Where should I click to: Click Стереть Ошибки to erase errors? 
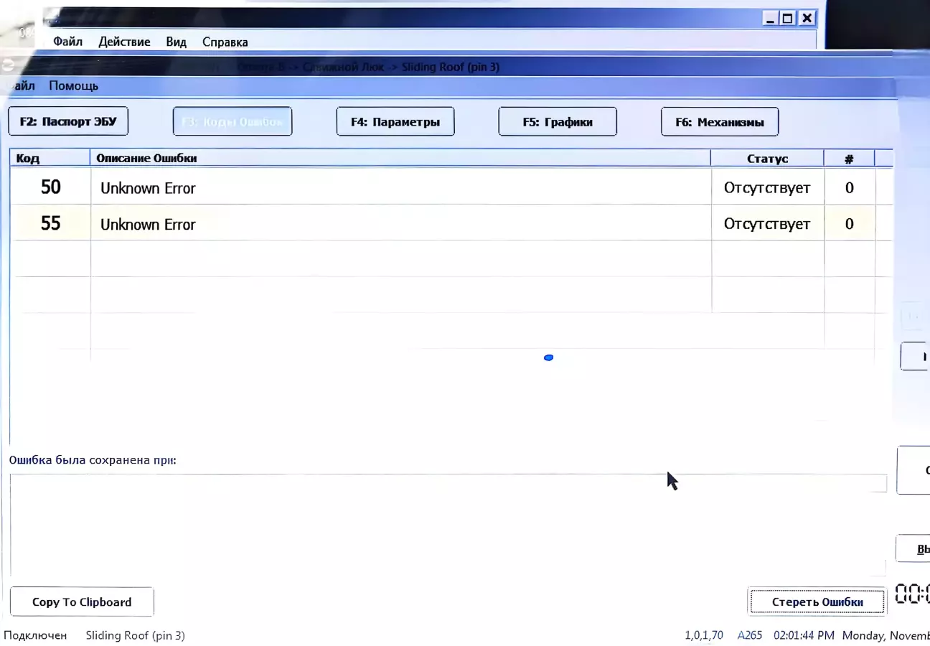coord(817,601)
